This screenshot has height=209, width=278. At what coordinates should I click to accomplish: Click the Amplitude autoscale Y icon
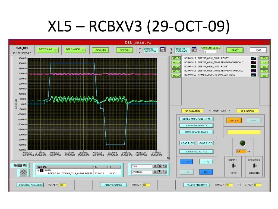tap(160, 172)
